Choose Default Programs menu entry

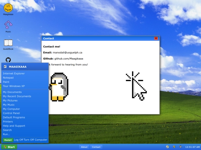pyautogui.click(x=14, y=117)
